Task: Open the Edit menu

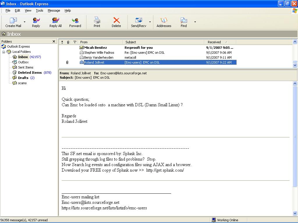Action: pyautogui.click(x=17, y=11)
